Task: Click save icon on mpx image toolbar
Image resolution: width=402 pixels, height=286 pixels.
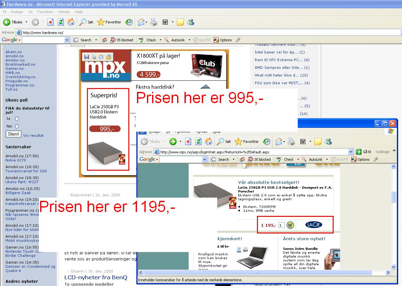Action: [86, 57]
